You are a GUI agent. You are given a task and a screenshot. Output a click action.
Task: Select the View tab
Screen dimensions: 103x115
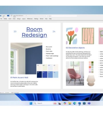tap(46, 19)
